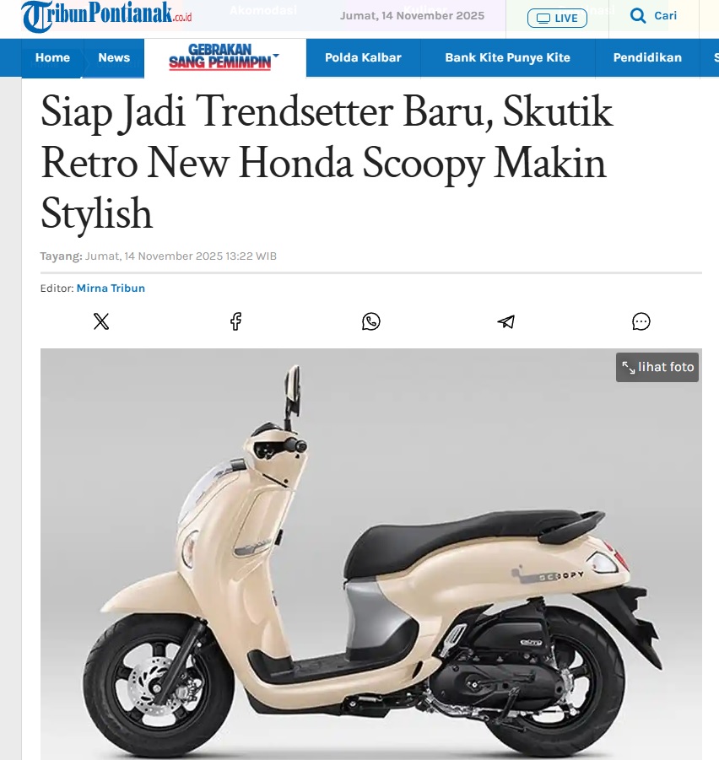Share article via Telegram icon
The width and height of the screenshot is (719, 760).
pos(506,321)
